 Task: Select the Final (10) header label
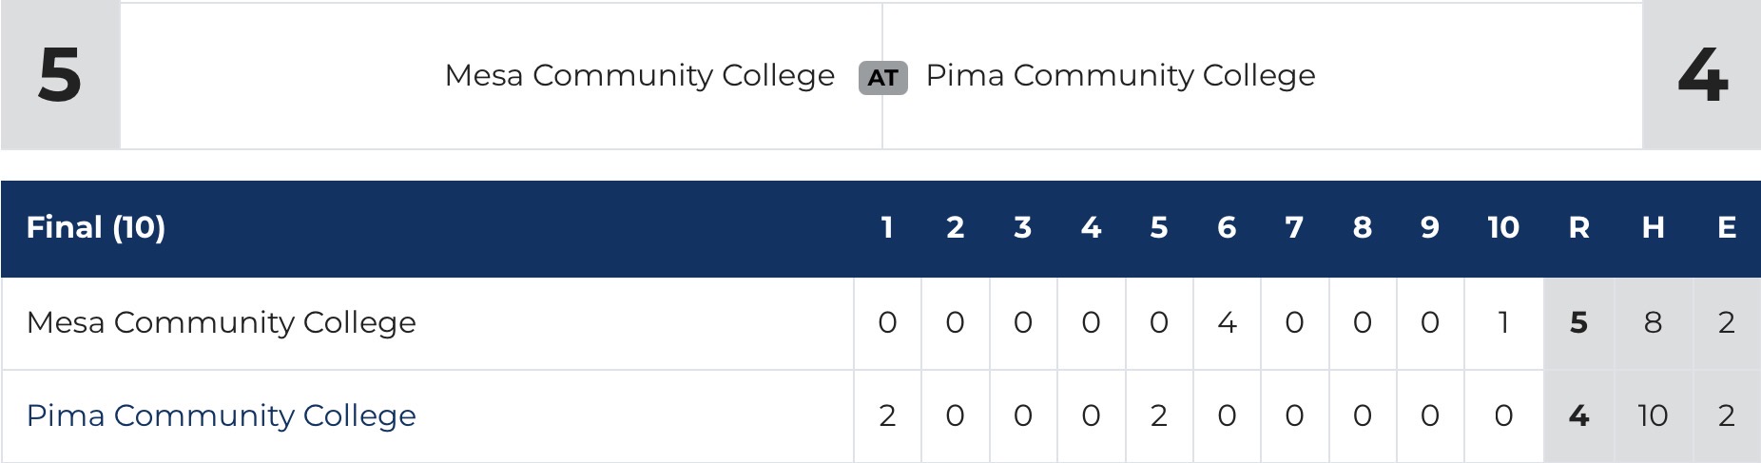95,227
